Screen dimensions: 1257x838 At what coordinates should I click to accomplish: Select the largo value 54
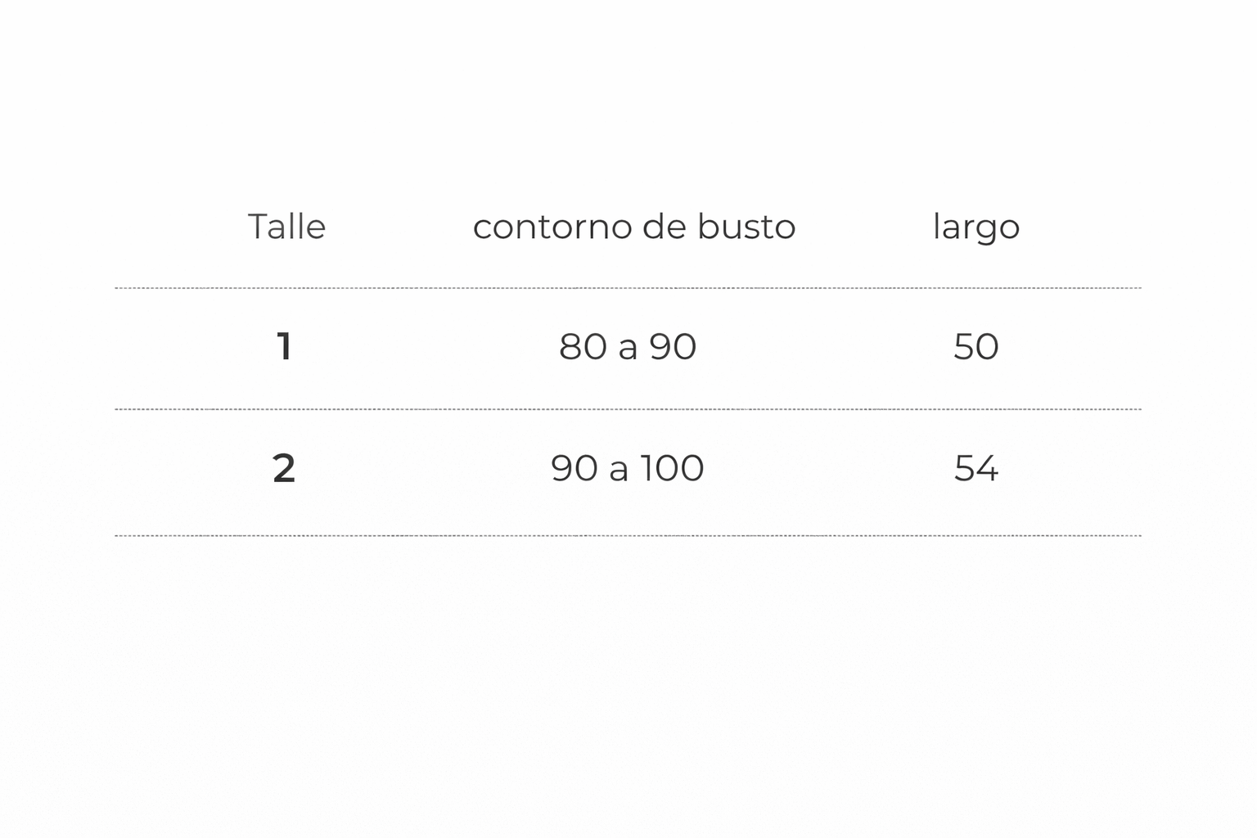pos(975,468)
